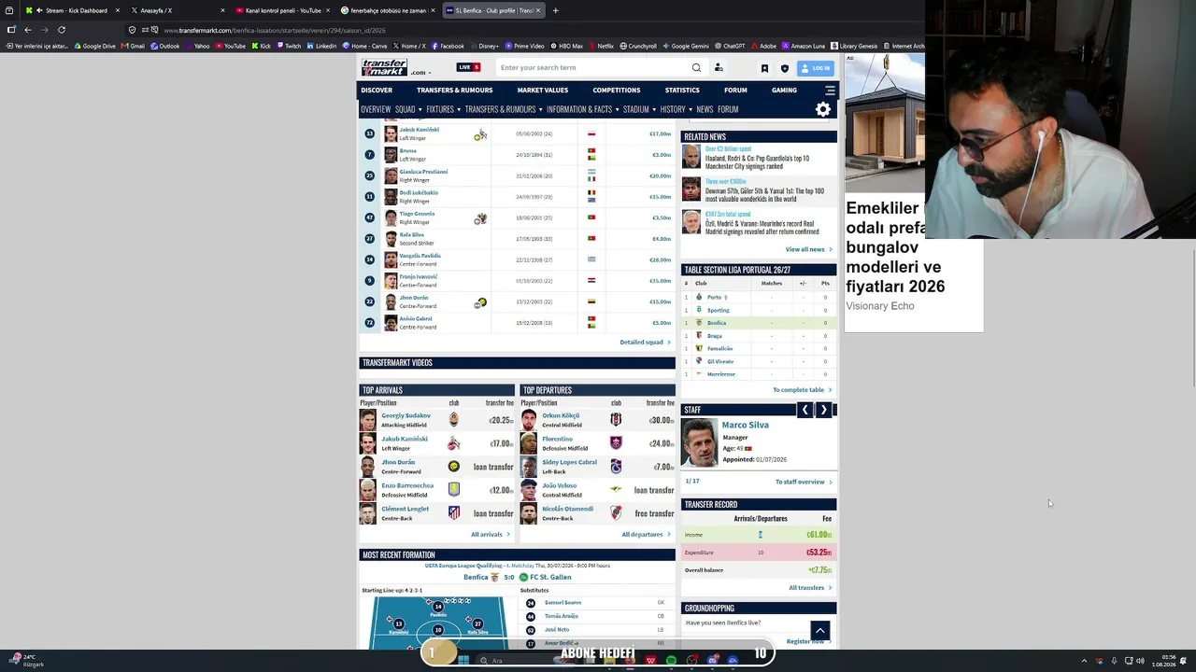Show next staff member arrow
Viewport: 1196px width, 672px height.
tap(823, 410)
